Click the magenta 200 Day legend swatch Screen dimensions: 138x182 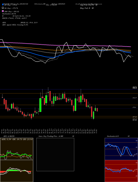3,11
